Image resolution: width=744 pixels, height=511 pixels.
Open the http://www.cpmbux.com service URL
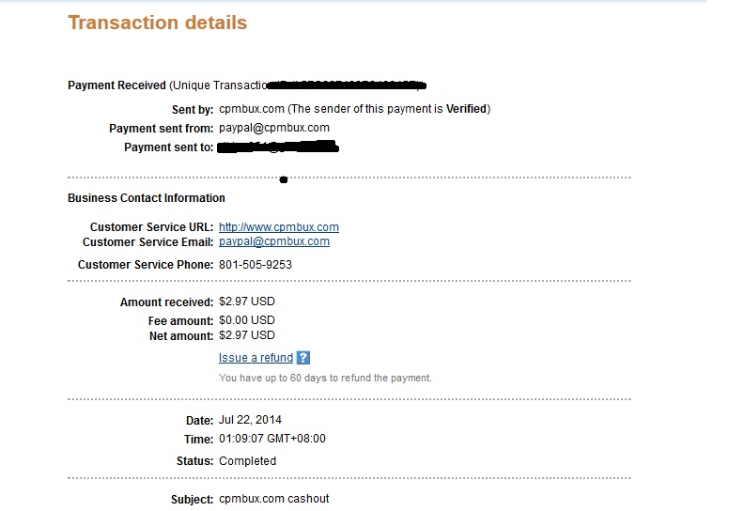point(278,227)
